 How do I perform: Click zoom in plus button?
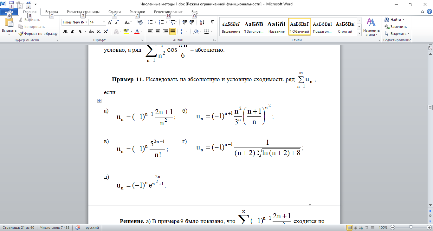pos(429,228)
